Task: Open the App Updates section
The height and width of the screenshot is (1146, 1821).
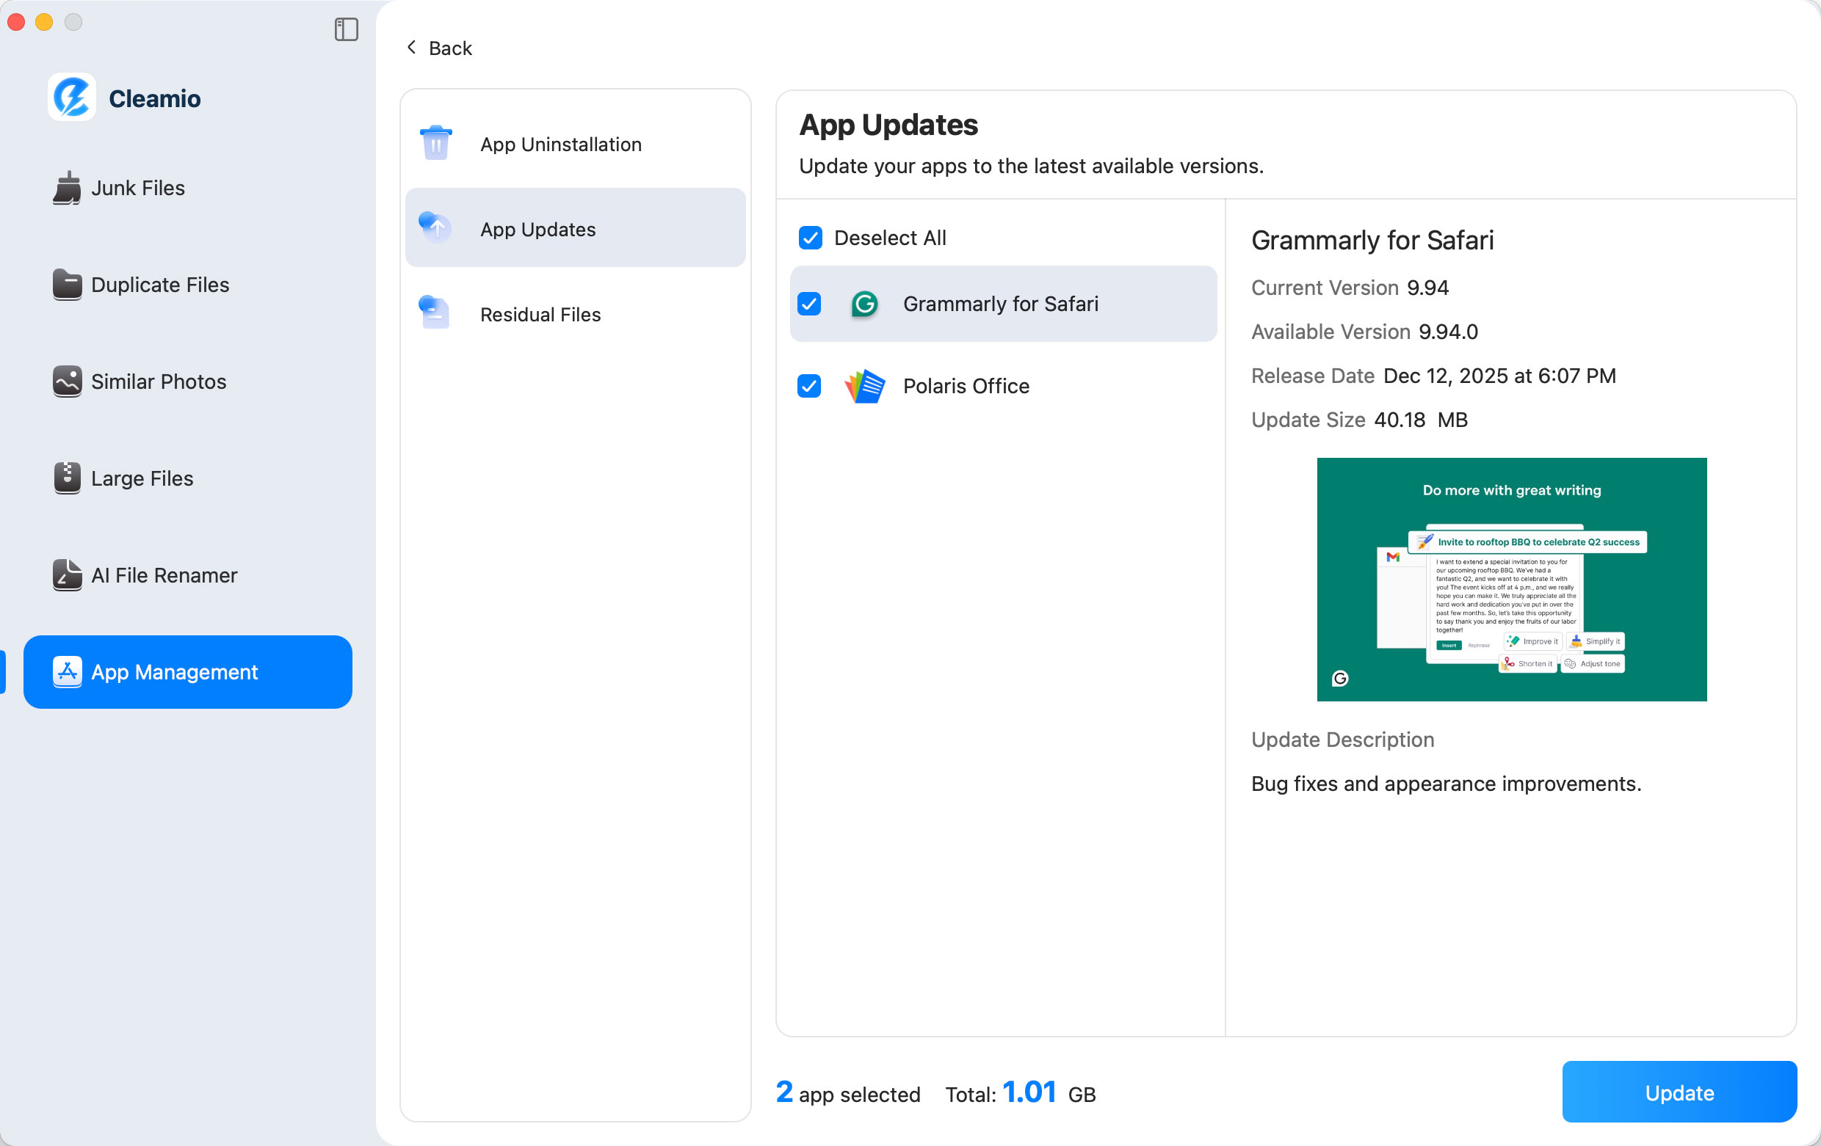Action: 537,229
